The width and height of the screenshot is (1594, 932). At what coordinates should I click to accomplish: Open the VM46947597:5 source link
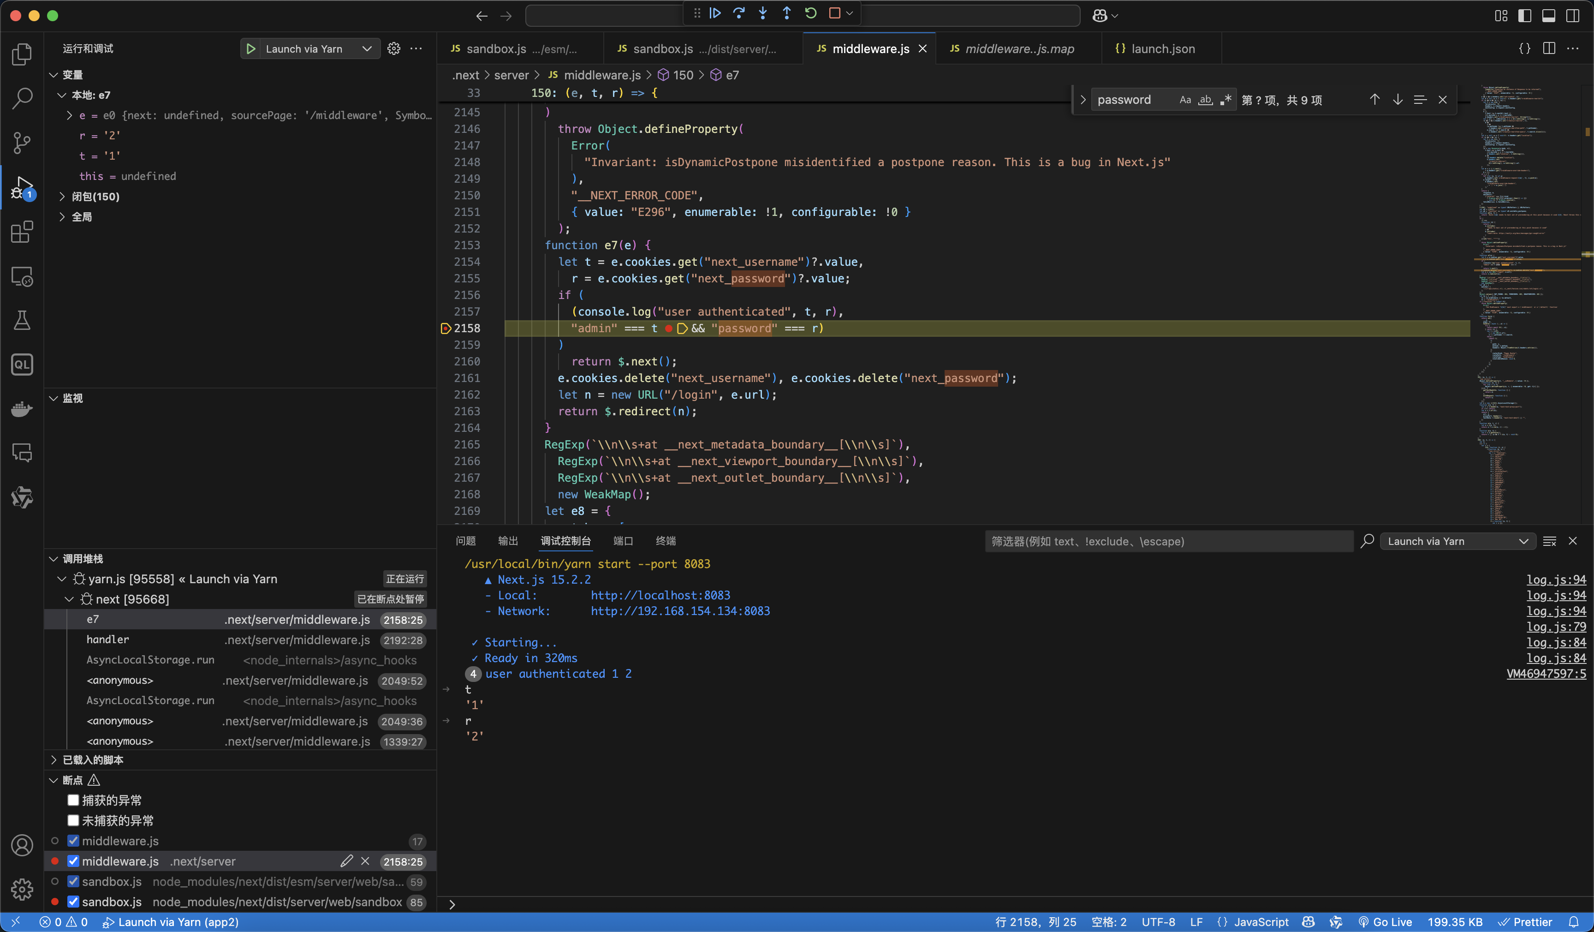tap(1546, 673)
